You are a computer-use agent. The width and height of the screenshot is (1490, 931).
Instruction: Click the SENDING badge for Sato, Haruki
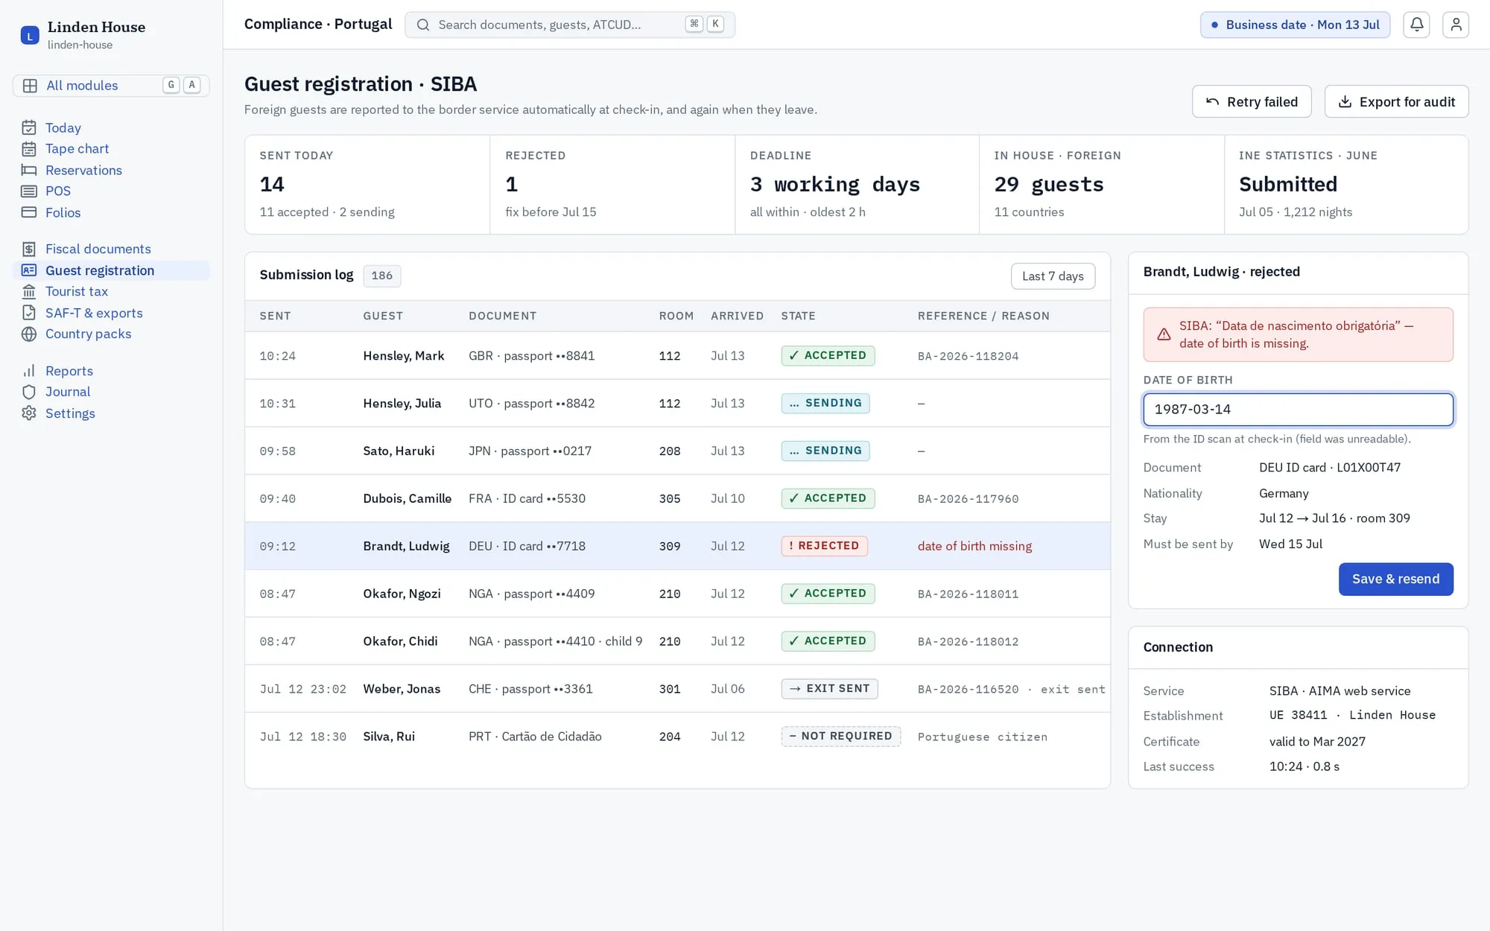tap(825, 451)
